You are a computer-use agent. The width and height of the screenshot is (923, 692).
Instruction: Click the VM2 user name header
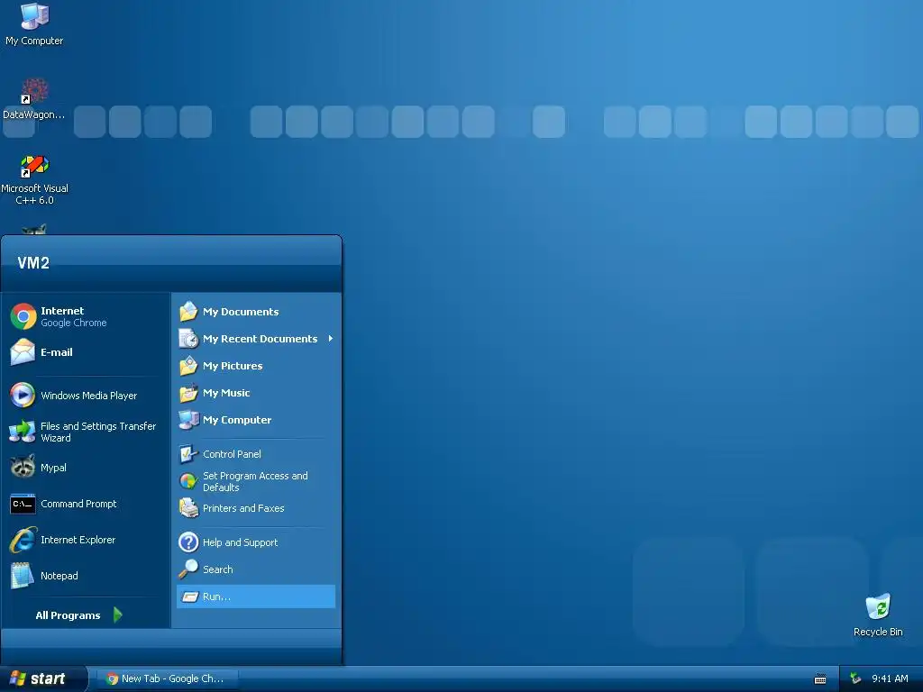33,262
